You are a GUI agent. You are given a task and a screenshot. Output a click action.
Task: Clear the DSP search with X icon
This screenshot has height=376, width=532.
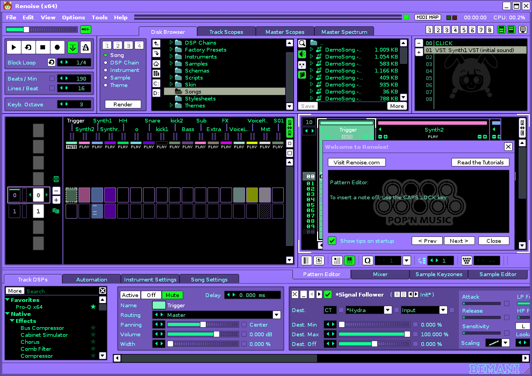103,291
